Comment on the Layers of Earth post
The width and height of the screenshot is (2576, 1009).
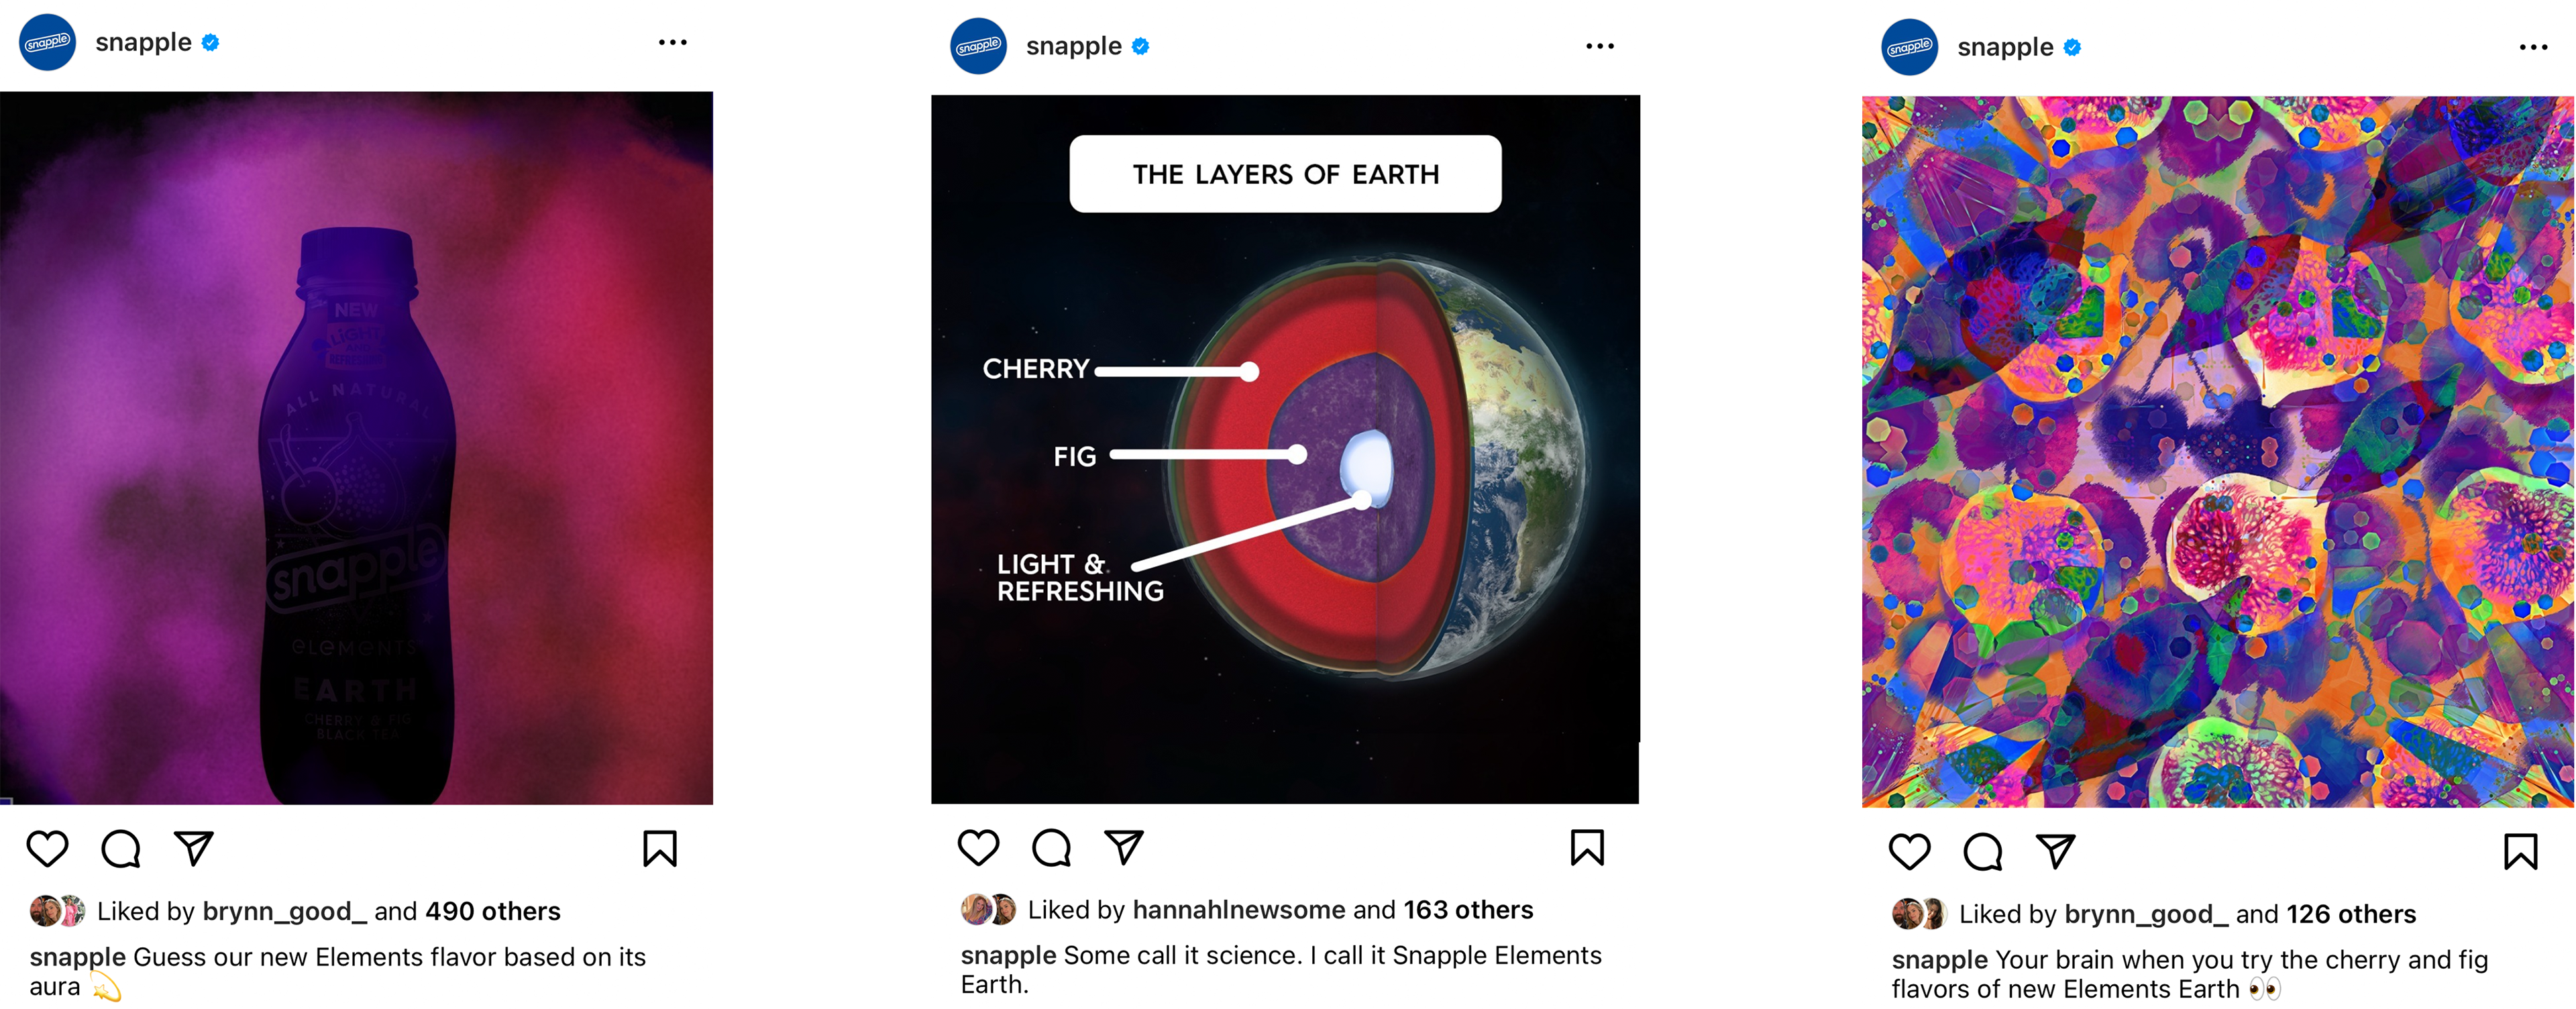pyautogui.click(x=1052, y=847)
